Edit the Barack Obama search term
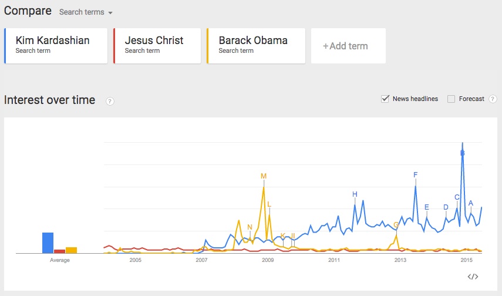 257,45
